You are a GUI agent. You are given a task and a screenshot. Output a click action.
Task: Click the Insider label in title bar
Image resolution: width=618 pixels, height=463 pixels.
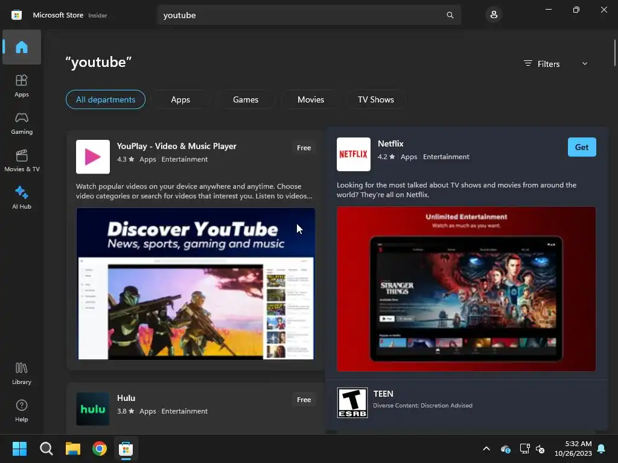click(x=98, y=15)
